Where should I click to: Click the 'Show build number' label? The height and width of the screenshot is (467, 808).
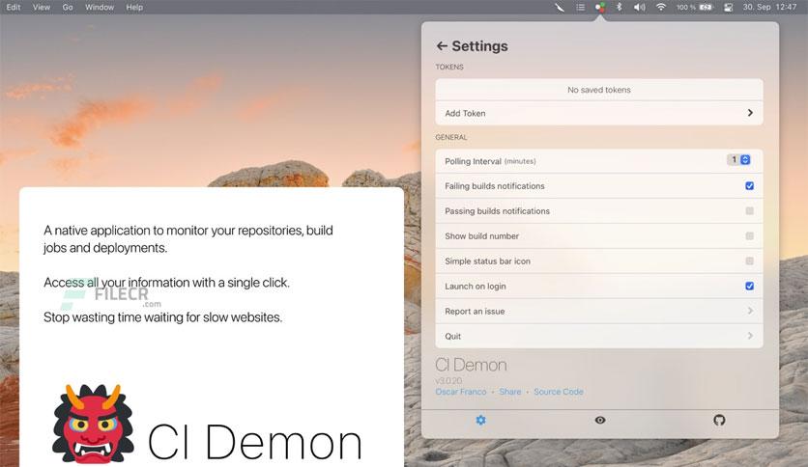[482, 236]
